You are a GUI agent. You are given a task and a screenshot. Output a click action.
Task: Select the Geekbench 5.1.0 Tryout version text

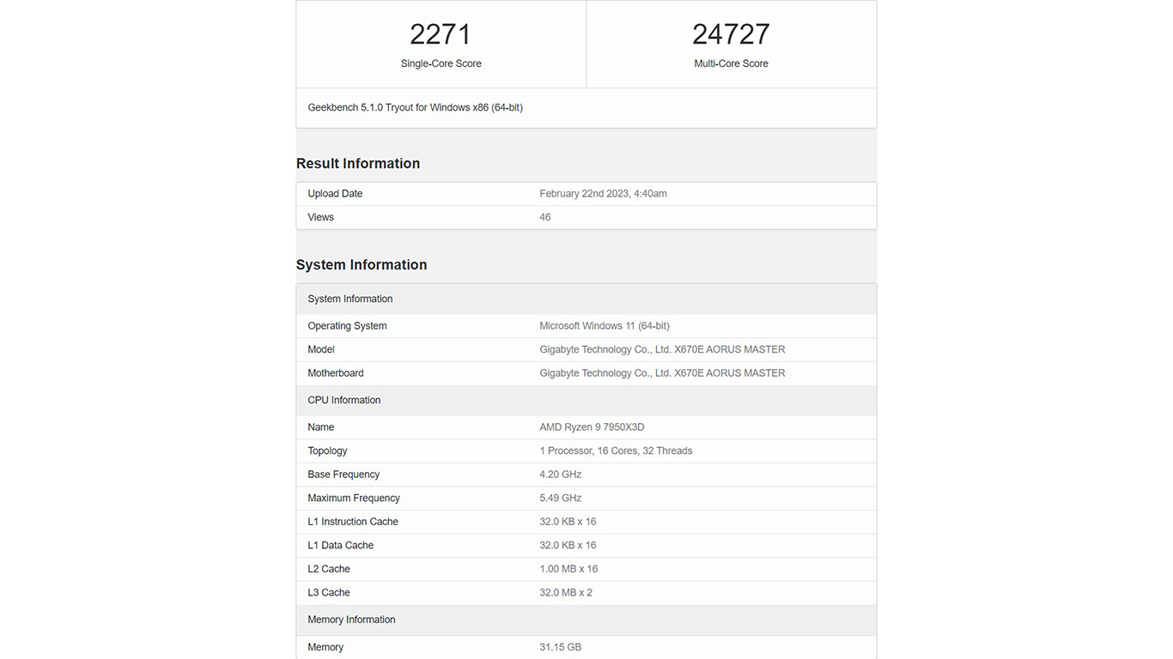[x=415, y=107]
